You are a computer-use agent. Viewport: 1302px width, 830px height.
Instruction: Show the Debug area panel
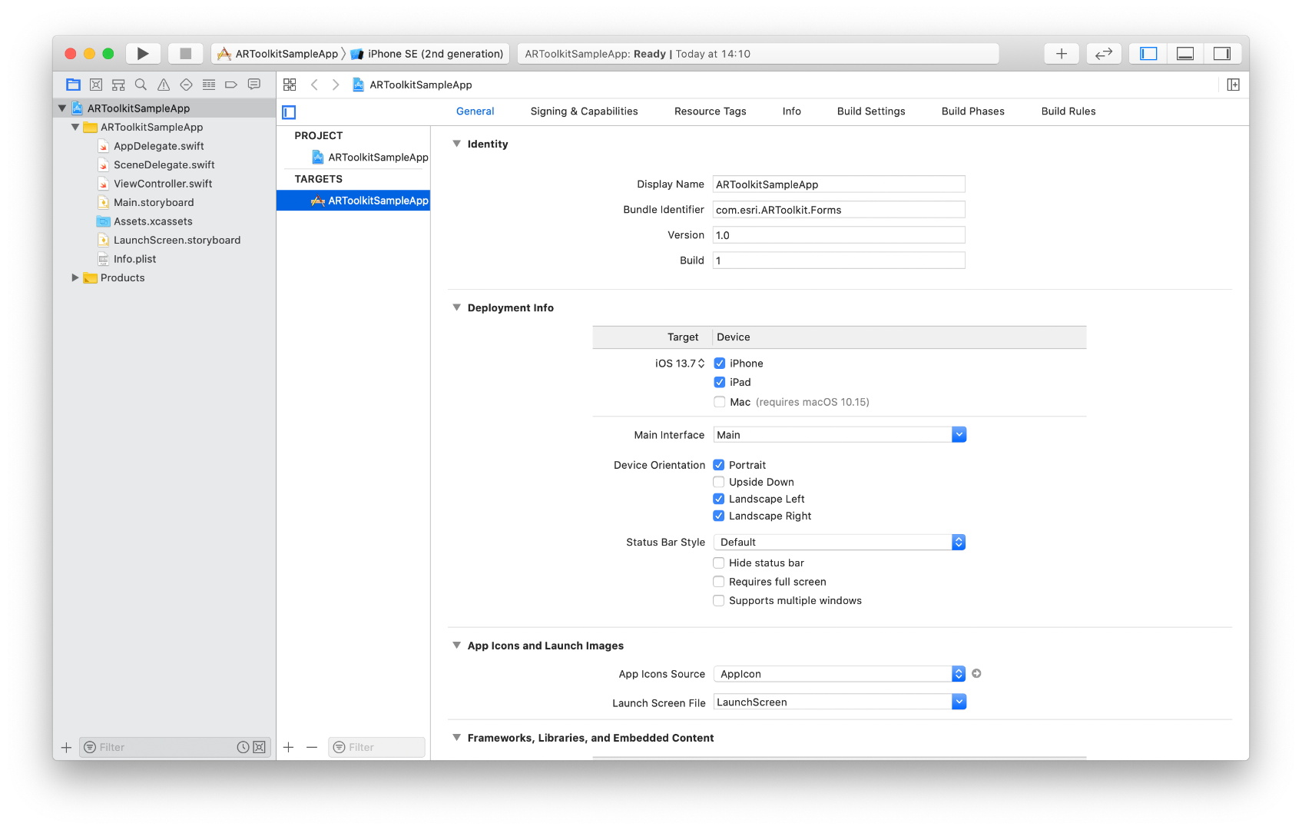(x=1185, y=54)
